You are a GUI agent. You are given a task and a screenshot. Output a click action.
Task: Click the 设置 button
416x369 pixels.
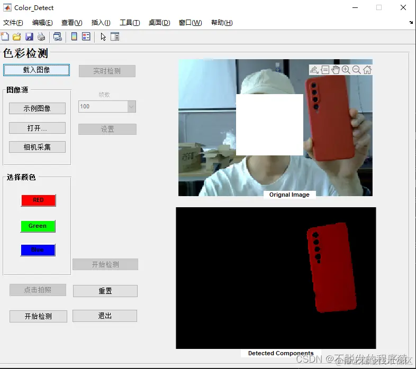click(x=107, y=129)
